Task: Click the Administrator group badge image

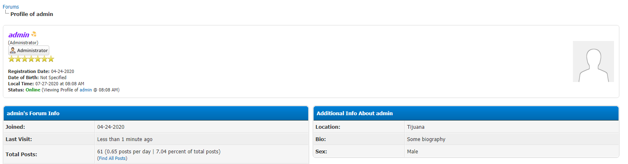Action: point(29,50)
